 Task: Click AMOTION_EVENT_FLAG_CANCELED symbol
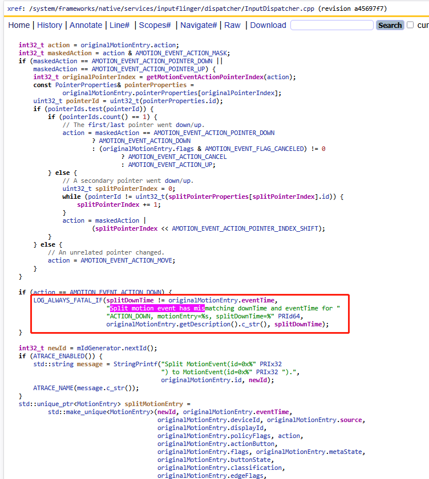[254, 149]
